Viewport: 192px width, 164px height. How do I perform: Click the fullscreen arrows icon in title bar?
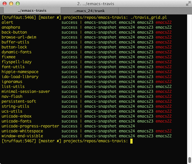click(188, 4)
